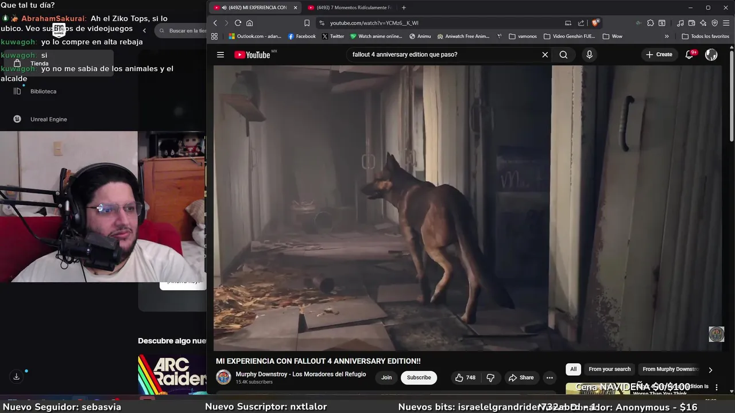This screenshot has width=735, height=413.
Task: Open a new browser tab
Action: tap(404, 7)
